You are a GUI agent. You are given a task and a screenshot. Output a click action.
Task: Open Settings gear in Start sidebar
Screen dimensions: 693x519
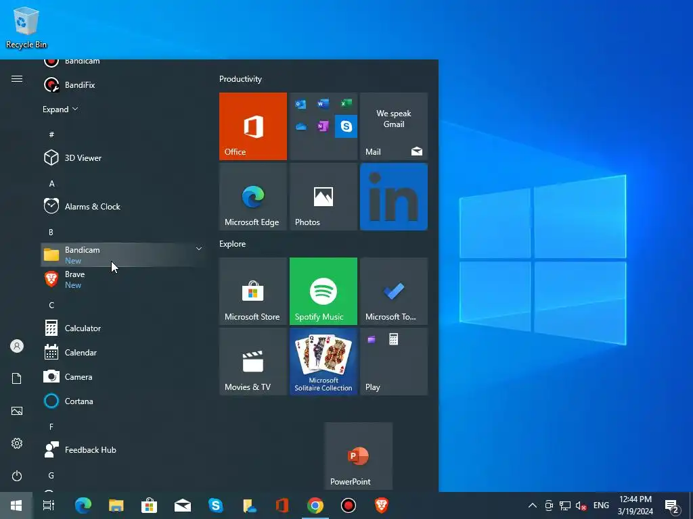click(x=17, y=443)
